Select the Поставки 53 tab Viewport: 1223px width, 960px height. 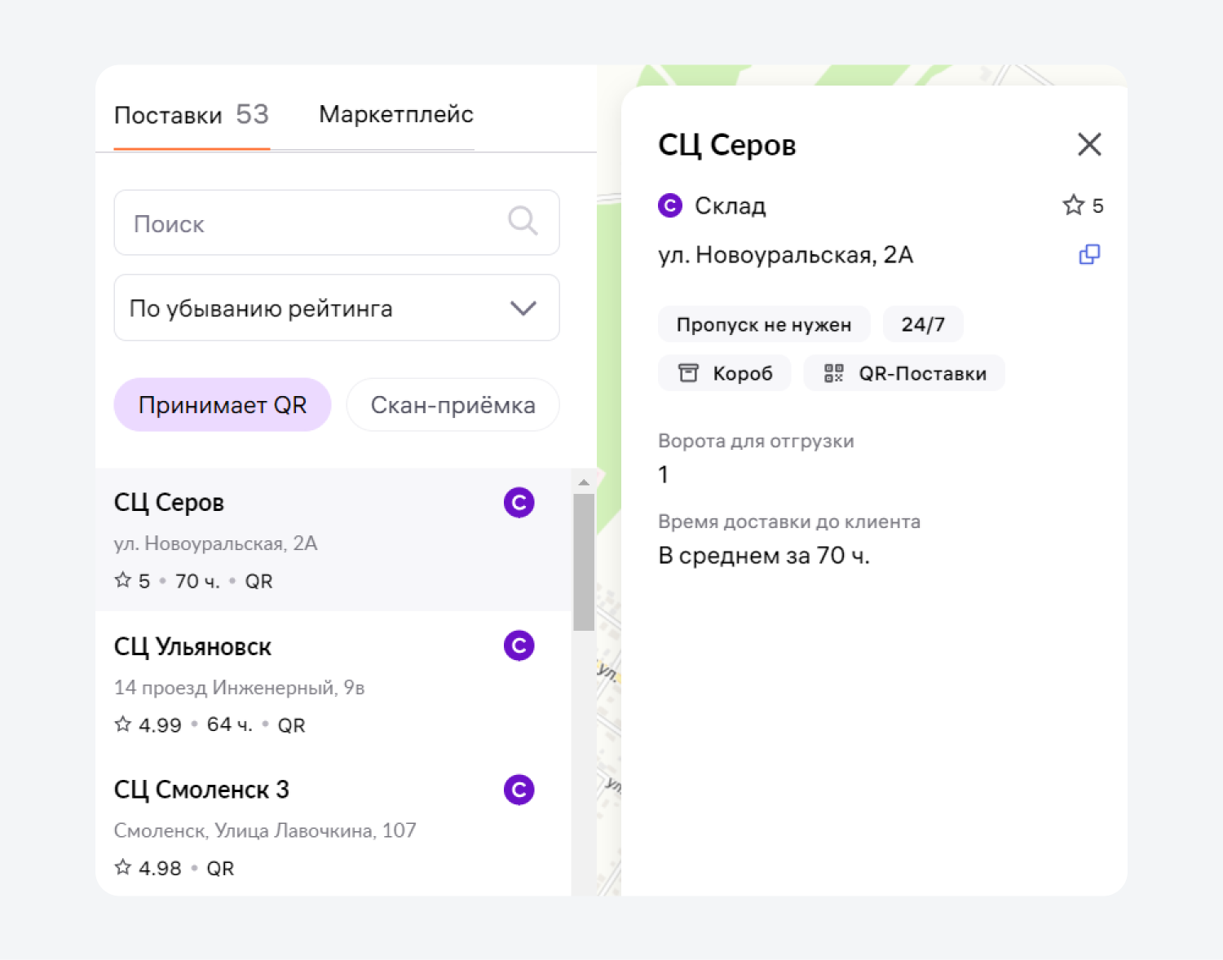[x=192, y=115]
